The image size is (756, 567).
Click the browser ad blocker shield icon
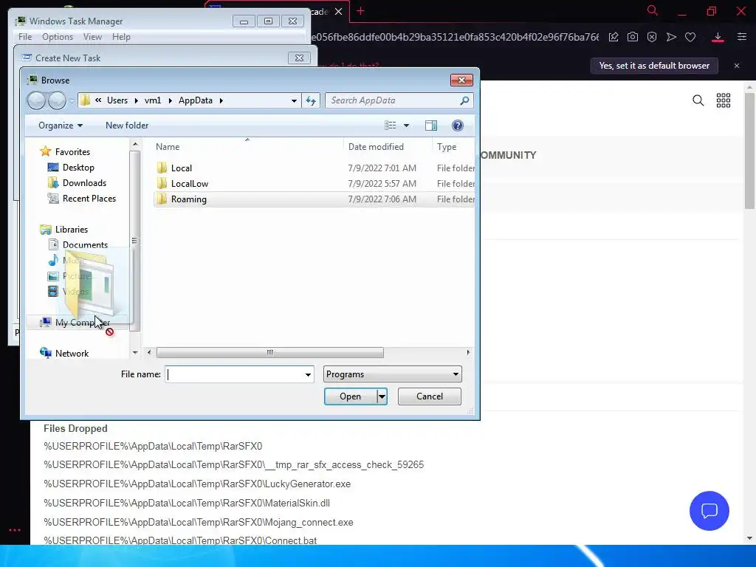(x=652, y=37)
